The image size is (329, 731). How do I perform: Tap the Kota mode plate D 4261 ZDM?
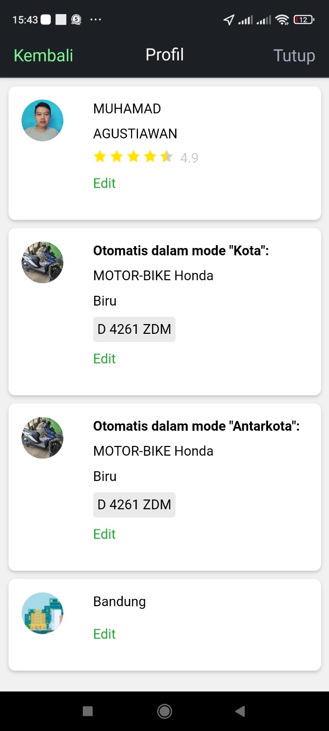[134, 329]
